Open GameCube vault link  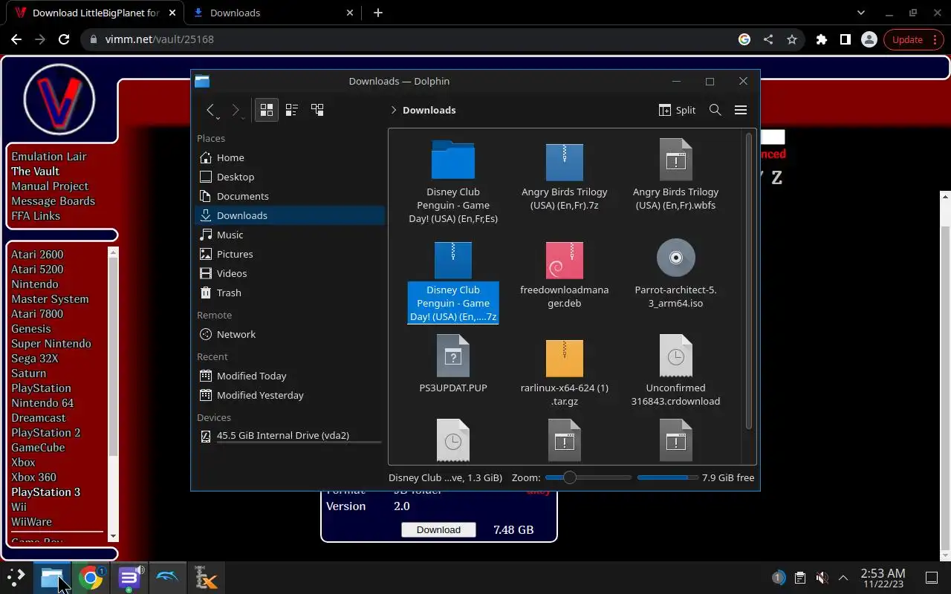point(38,447)
